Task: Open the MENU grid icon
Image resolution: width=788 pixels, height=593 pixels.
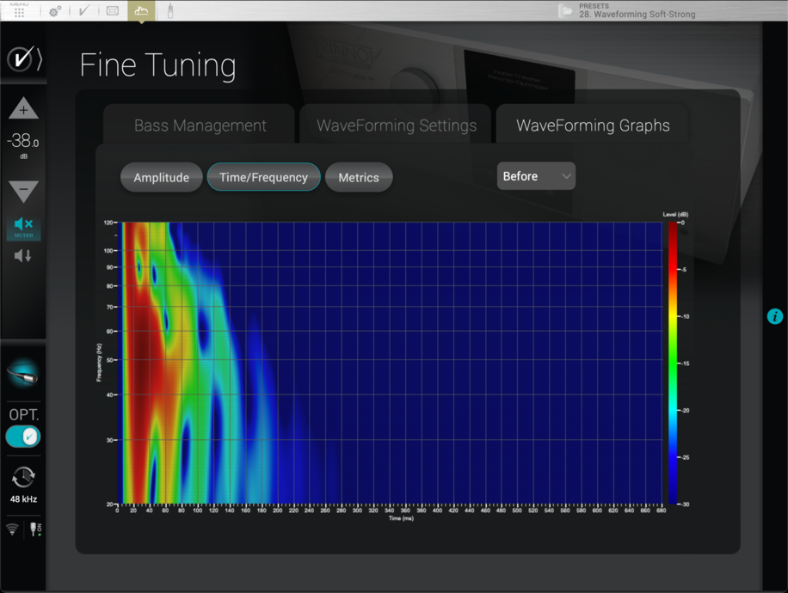Action: (19, 11)
